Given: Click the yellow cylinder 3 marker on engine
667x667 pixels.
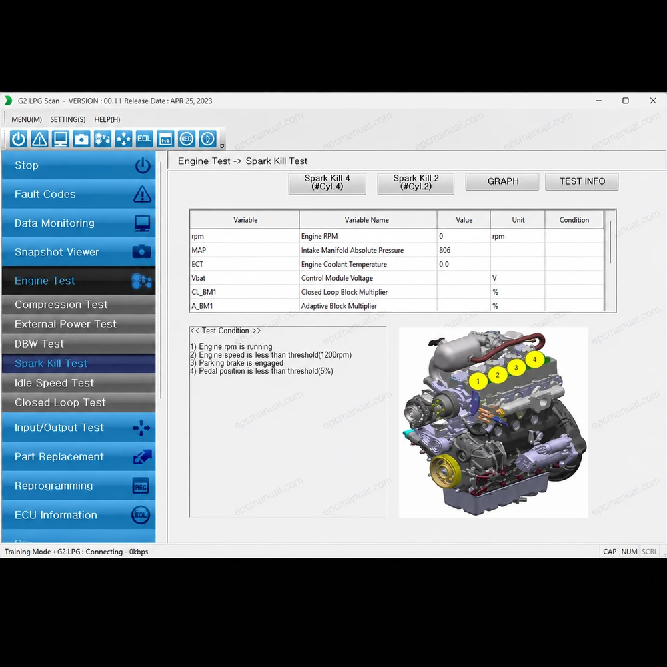Looking at the screenshot, I should [516, 367].
